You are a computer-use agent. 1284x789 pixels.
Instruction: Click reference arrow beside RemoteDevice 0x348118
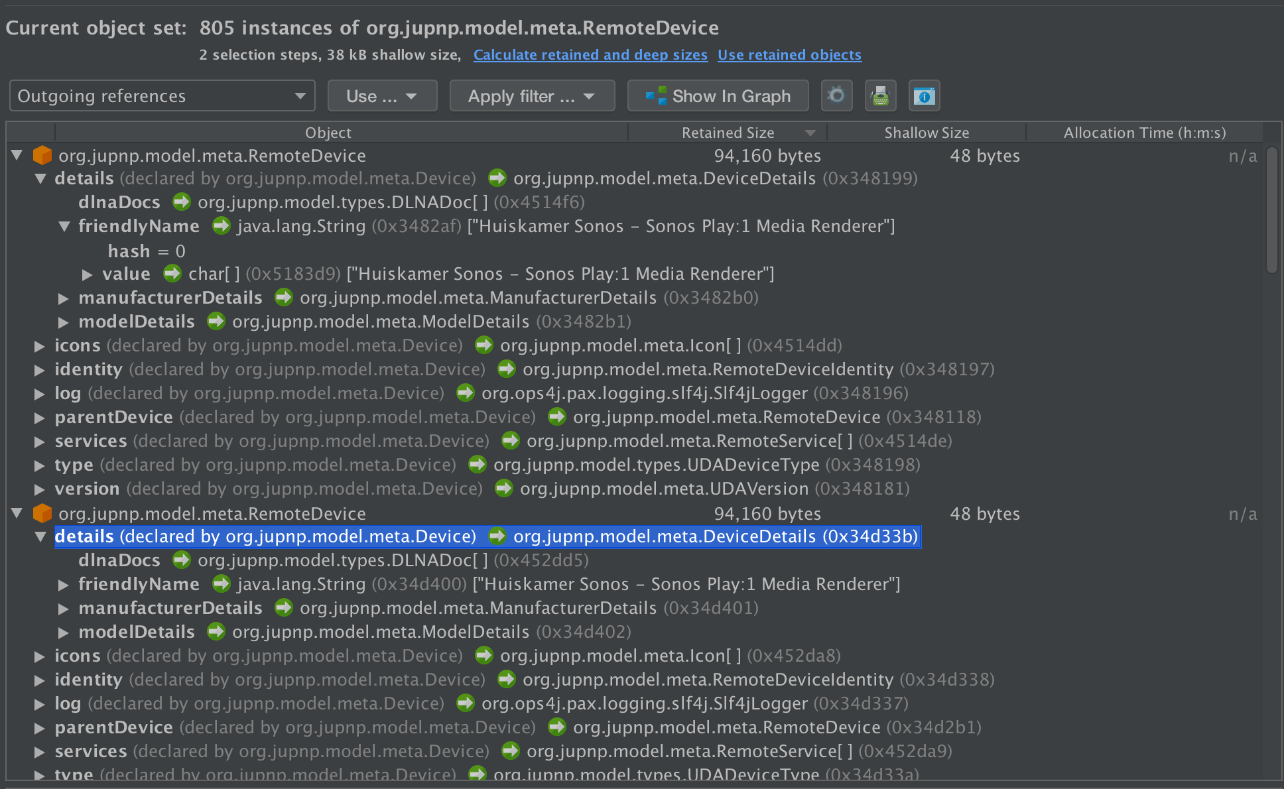[x=557, y=416]
